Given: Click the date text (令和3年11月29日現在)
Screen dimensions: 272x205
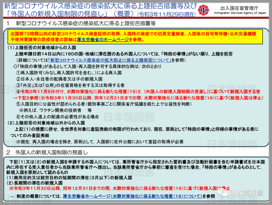Looking at the screenshot, I should (x=166, y=14).
